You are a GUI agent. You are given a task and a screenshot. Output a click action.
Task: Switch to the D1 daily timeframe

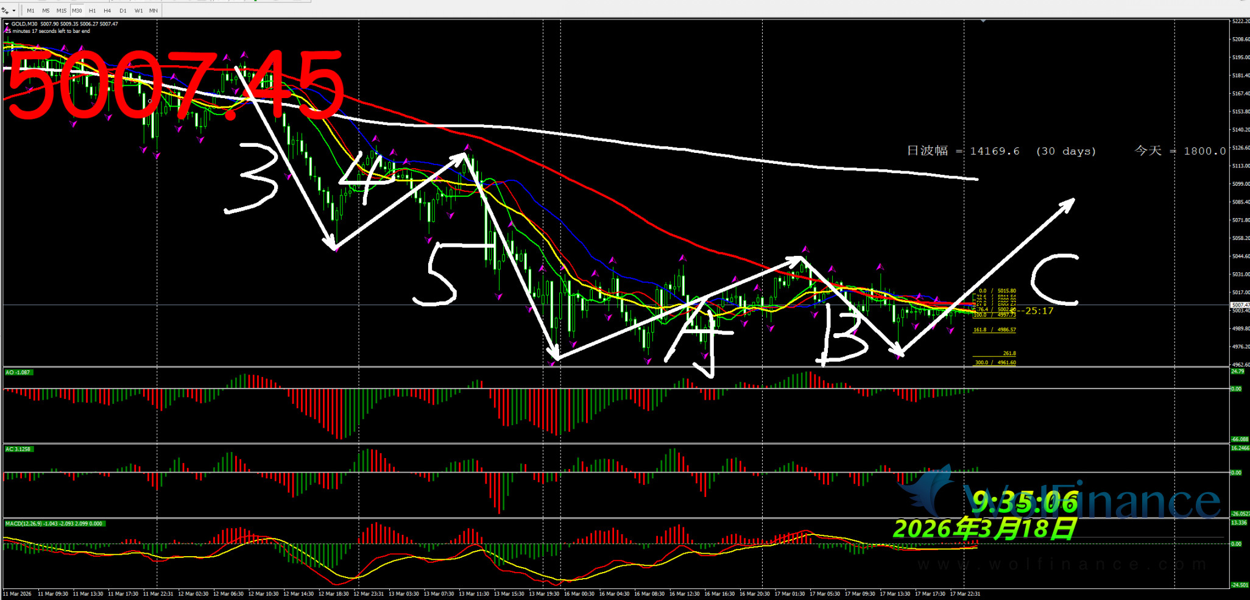[123, 10]
